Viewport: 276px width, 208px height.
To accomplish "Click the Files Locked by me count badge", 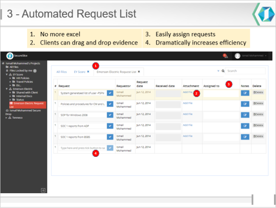I will (x=35, y=71).
